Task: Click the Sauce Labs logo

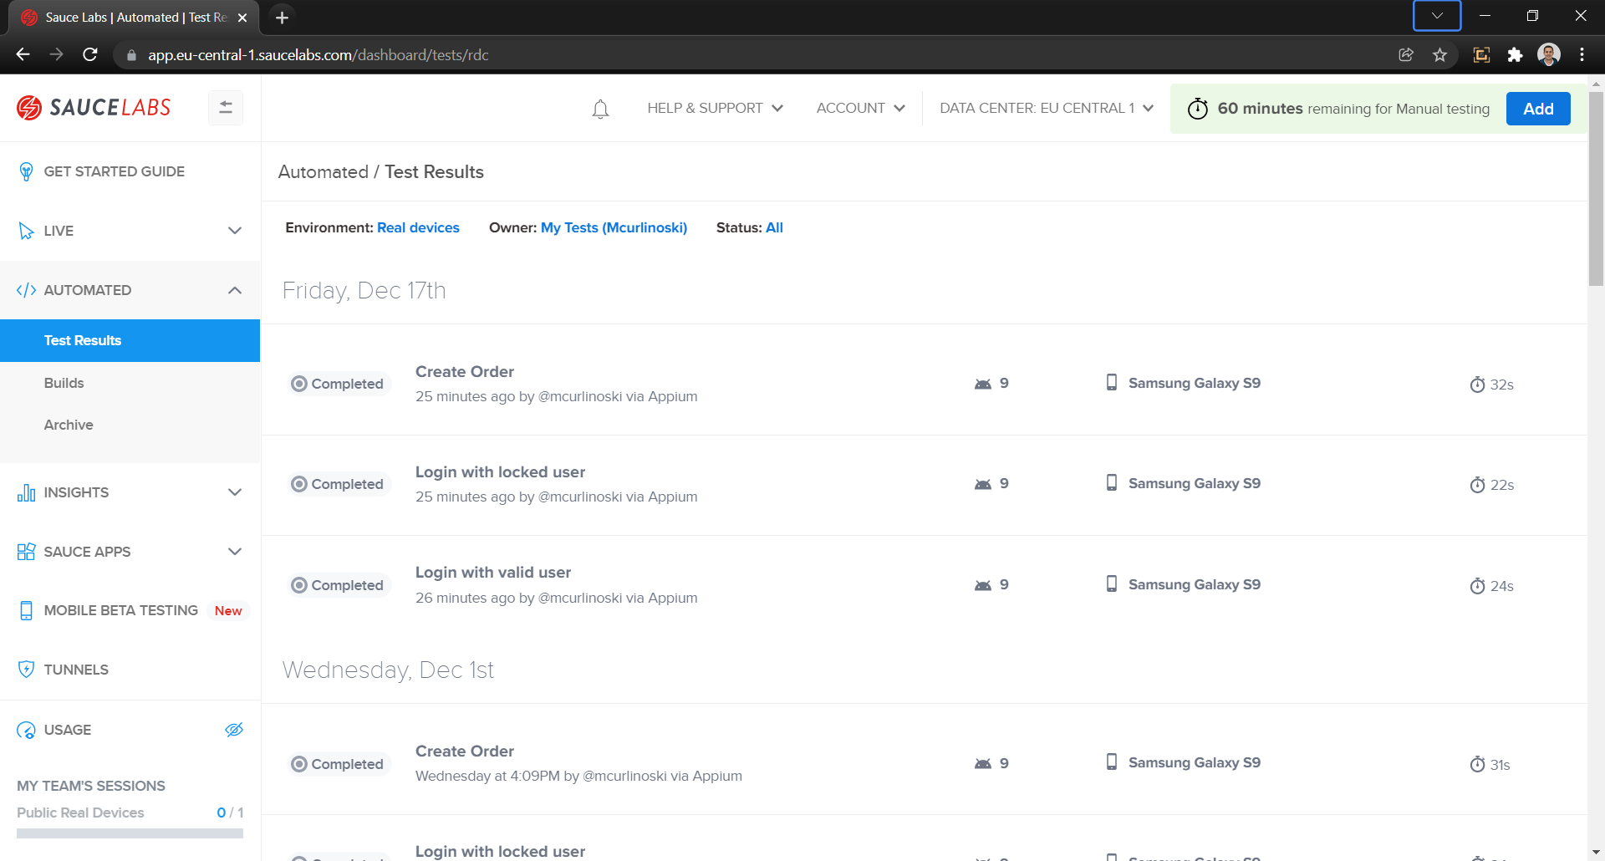Action: tap(94, 108)
